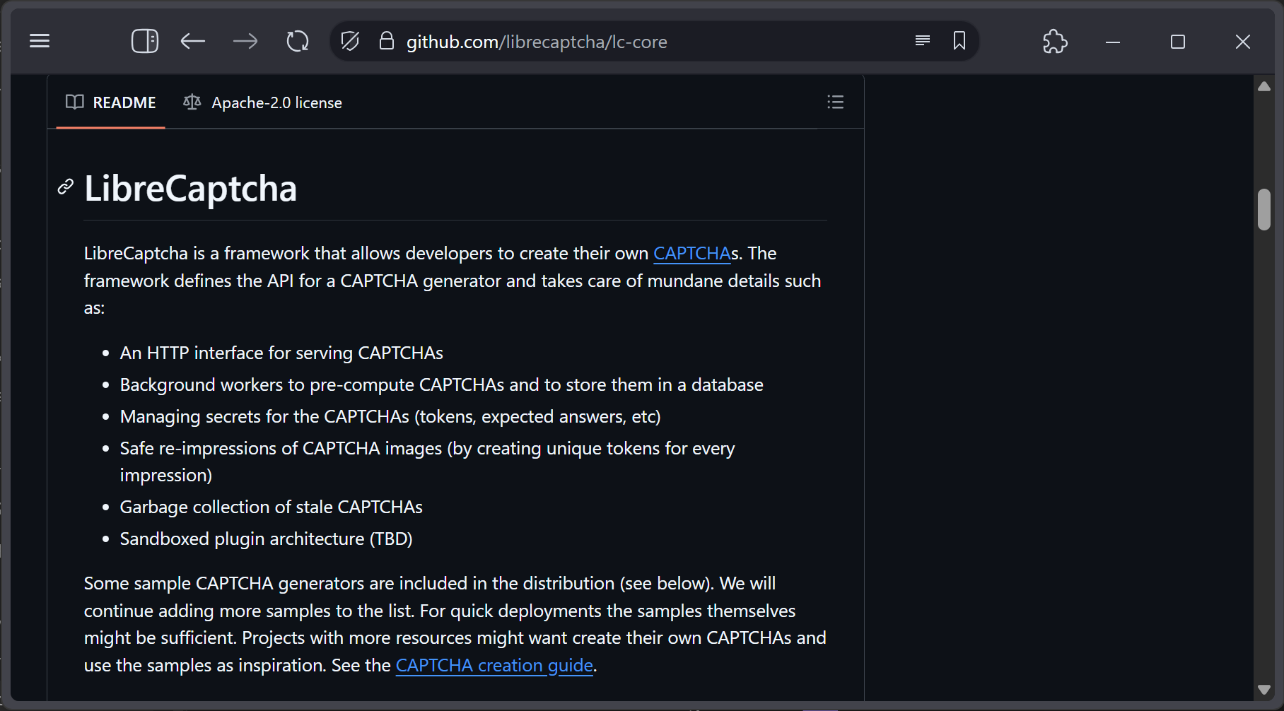Click the scales icon for license
Screen dimensions: 1284x711
point(192,102)
